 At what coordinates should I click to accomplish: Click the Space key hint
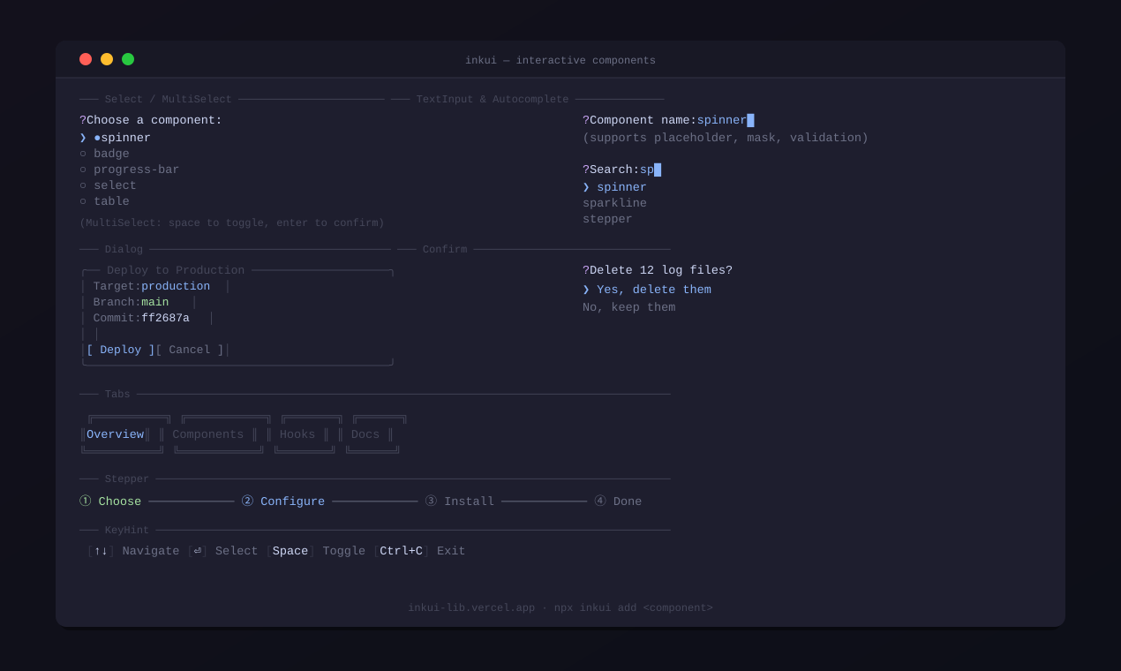pyautogui.click(x=290, y=552)
